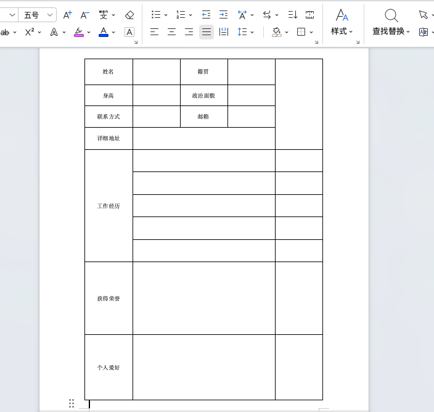Align text left

click(155, 32)
